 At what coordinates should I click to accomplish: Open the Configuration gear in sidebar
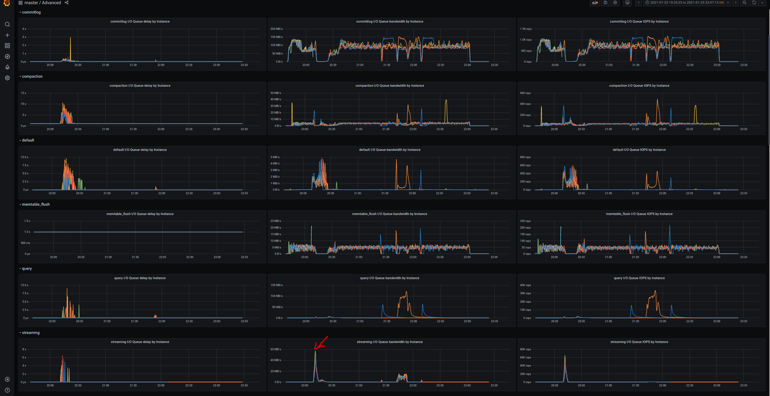(x=8, y=78)
